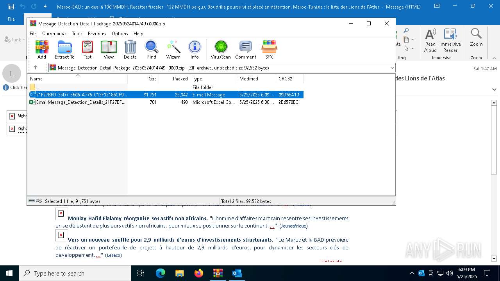Screen dimensions: 500x281
Task: Expand Outlook message header chevron
Action: point(494,89)
